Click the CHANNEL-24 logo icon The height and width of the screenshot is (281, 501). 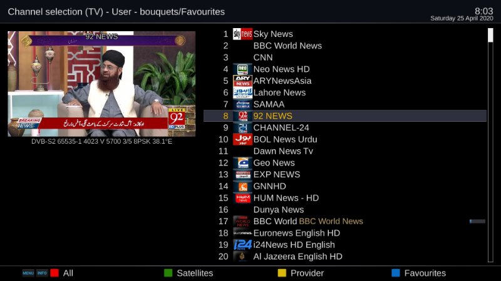tap(242, 128)
